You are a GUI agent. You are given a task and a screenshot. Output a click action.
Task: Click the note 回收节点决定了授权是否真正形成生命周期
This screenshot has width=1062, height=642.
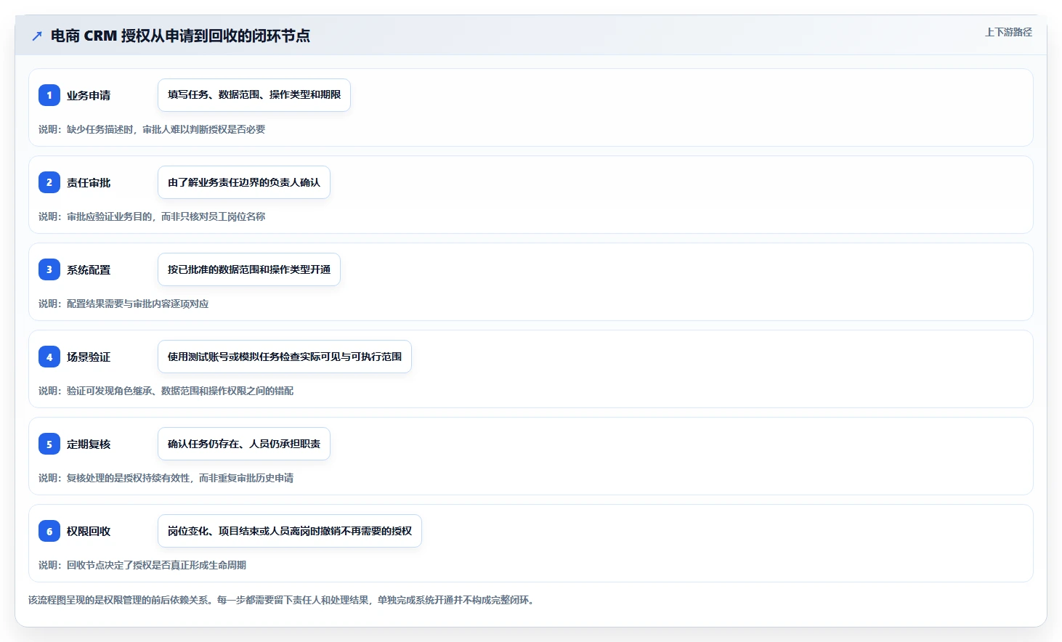tap(142, 565)
